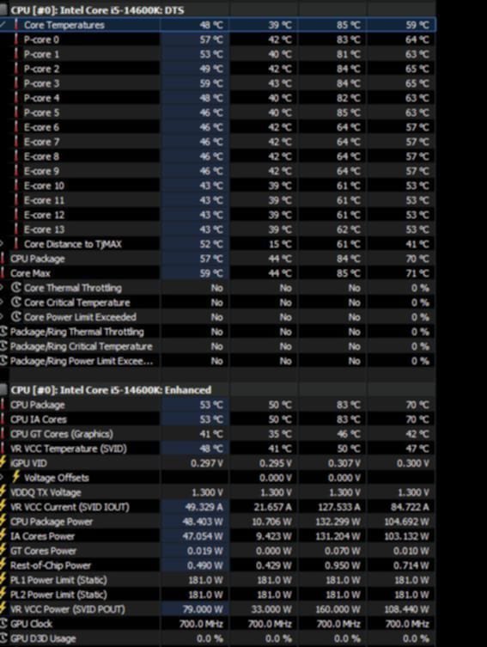Screen dimensions: 487x647
Task: Click lightning icon next to iGPU VID
Action: tap(3, 463)
